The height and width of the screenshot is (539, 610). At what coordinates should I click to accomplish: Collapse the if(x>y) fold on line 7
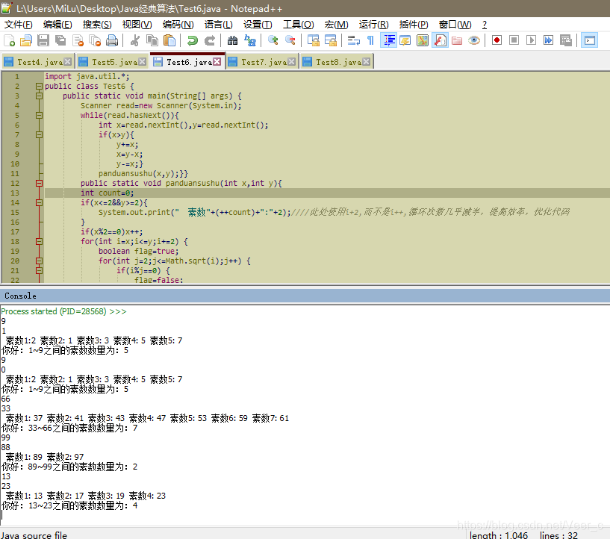[39, 135]
